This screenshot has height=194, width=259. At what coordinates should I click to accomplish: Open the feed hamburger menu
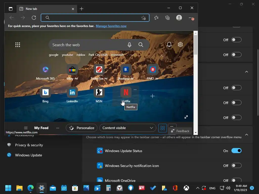click(26, 128)
